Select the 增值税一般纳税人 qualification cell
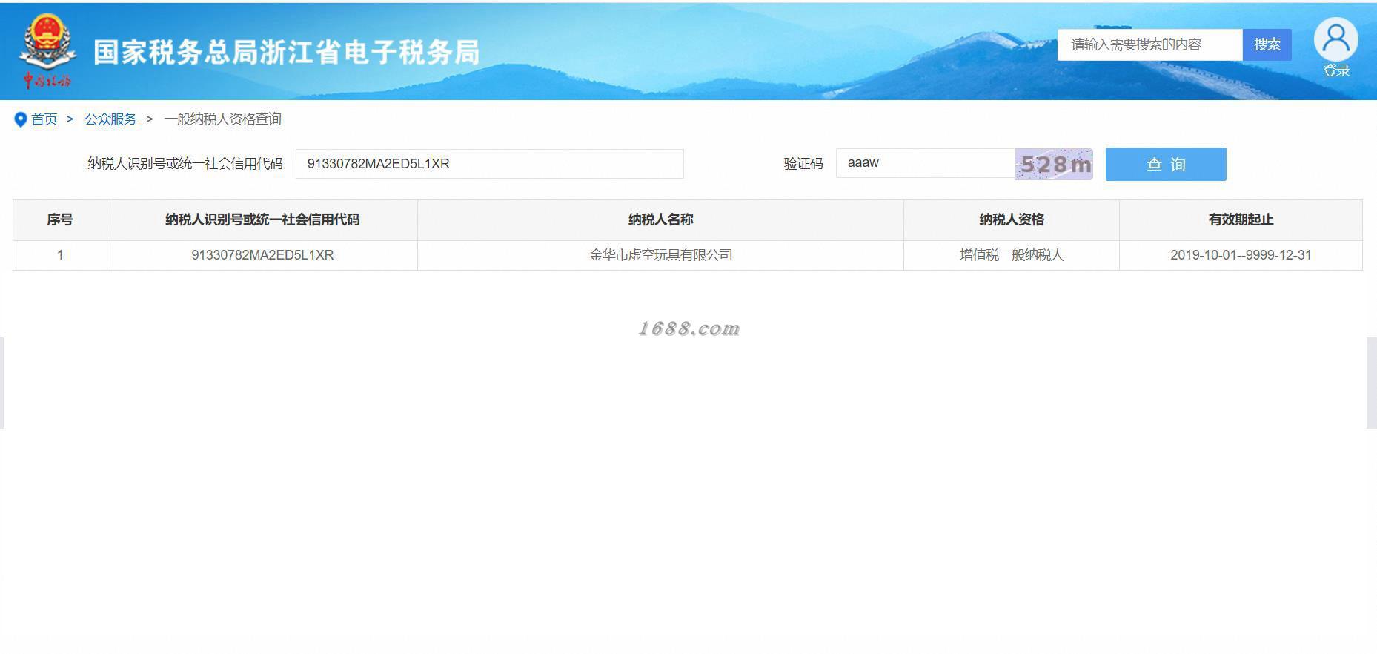The width and height of the screenshot is (1377, 654). (1012, 255)
